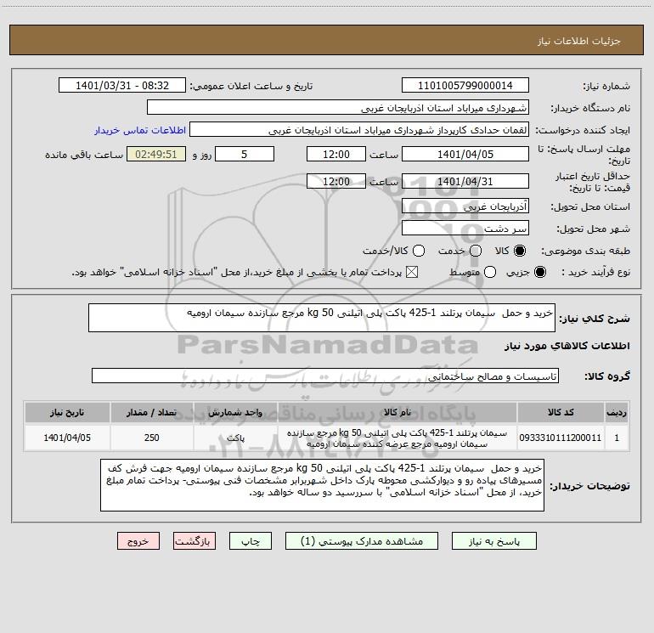
Task: Click item code cell 0933310111200011
Action: pos(561,438)
